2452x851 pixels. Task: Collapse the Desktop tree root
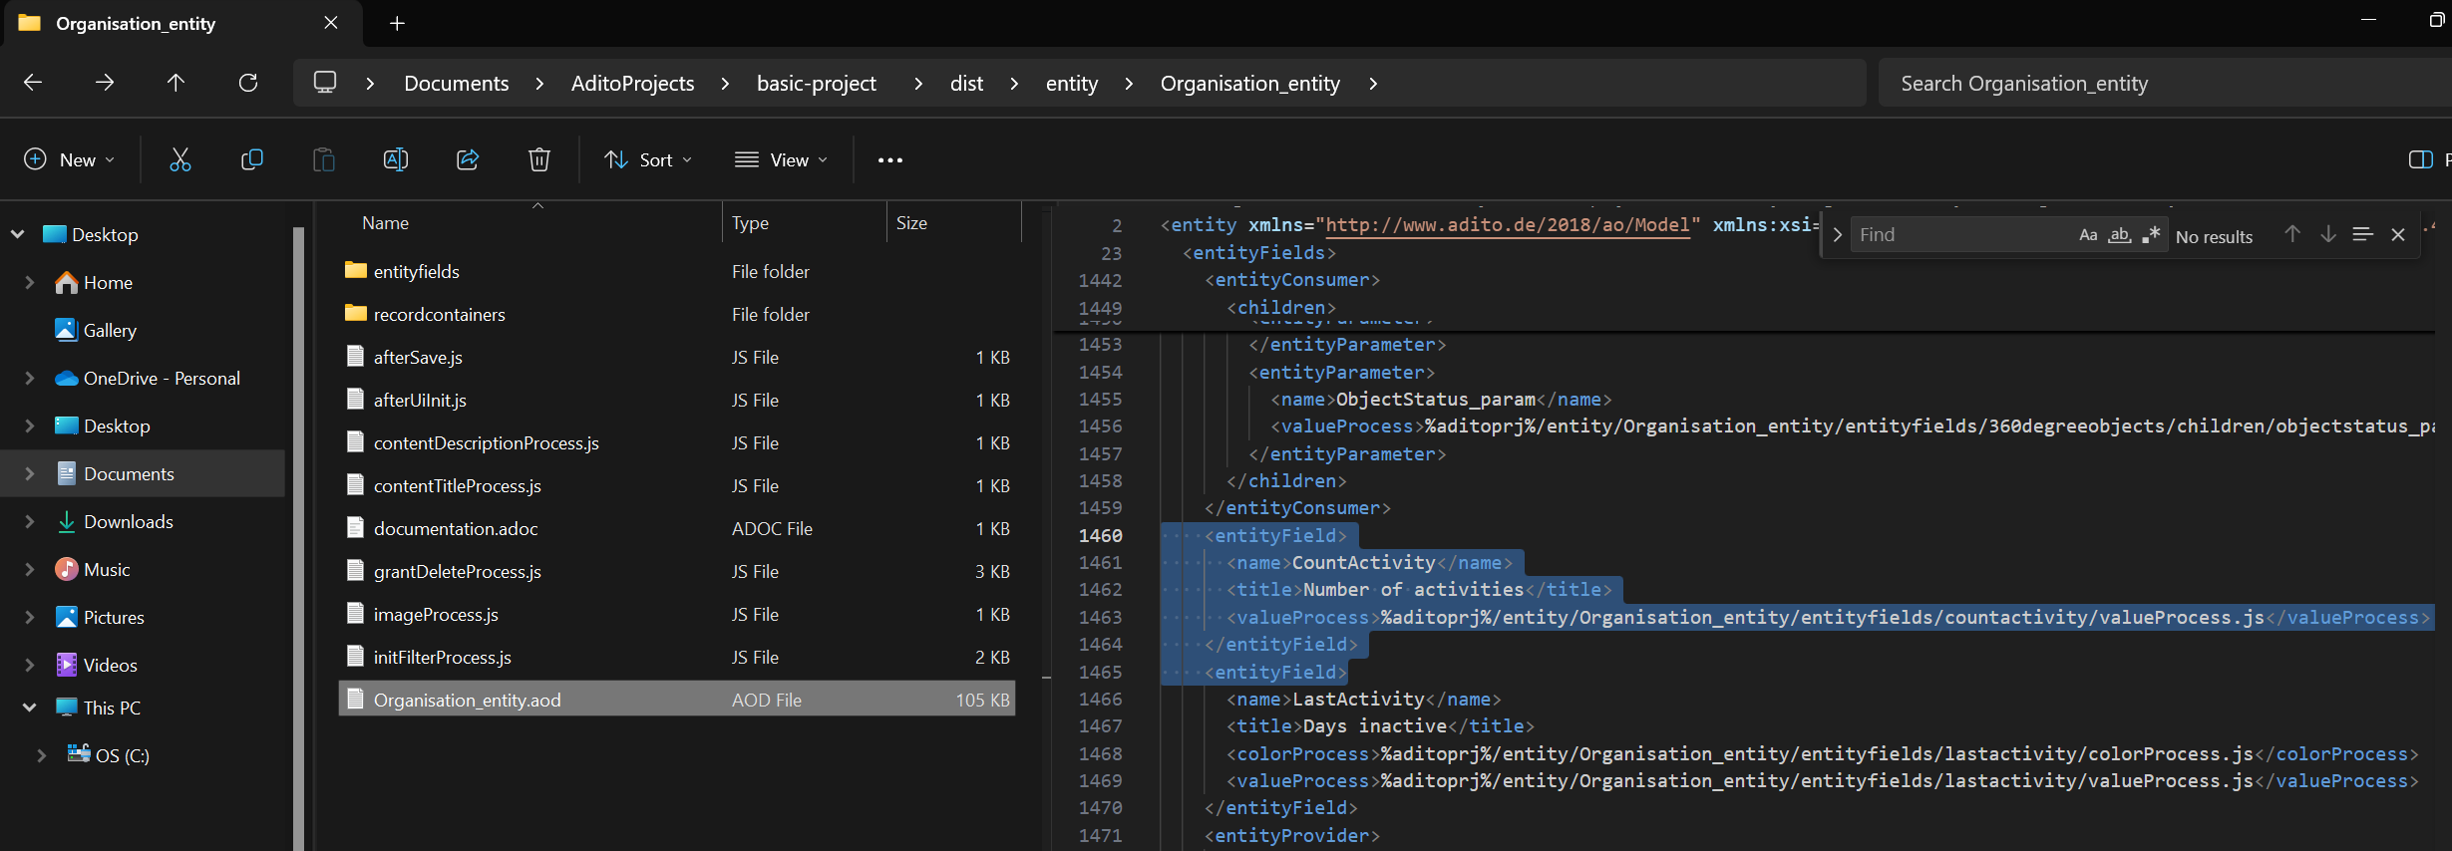tap(17, 234)
